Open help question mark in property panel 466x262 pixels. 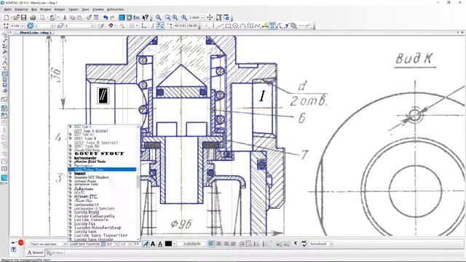click(13, 250)
